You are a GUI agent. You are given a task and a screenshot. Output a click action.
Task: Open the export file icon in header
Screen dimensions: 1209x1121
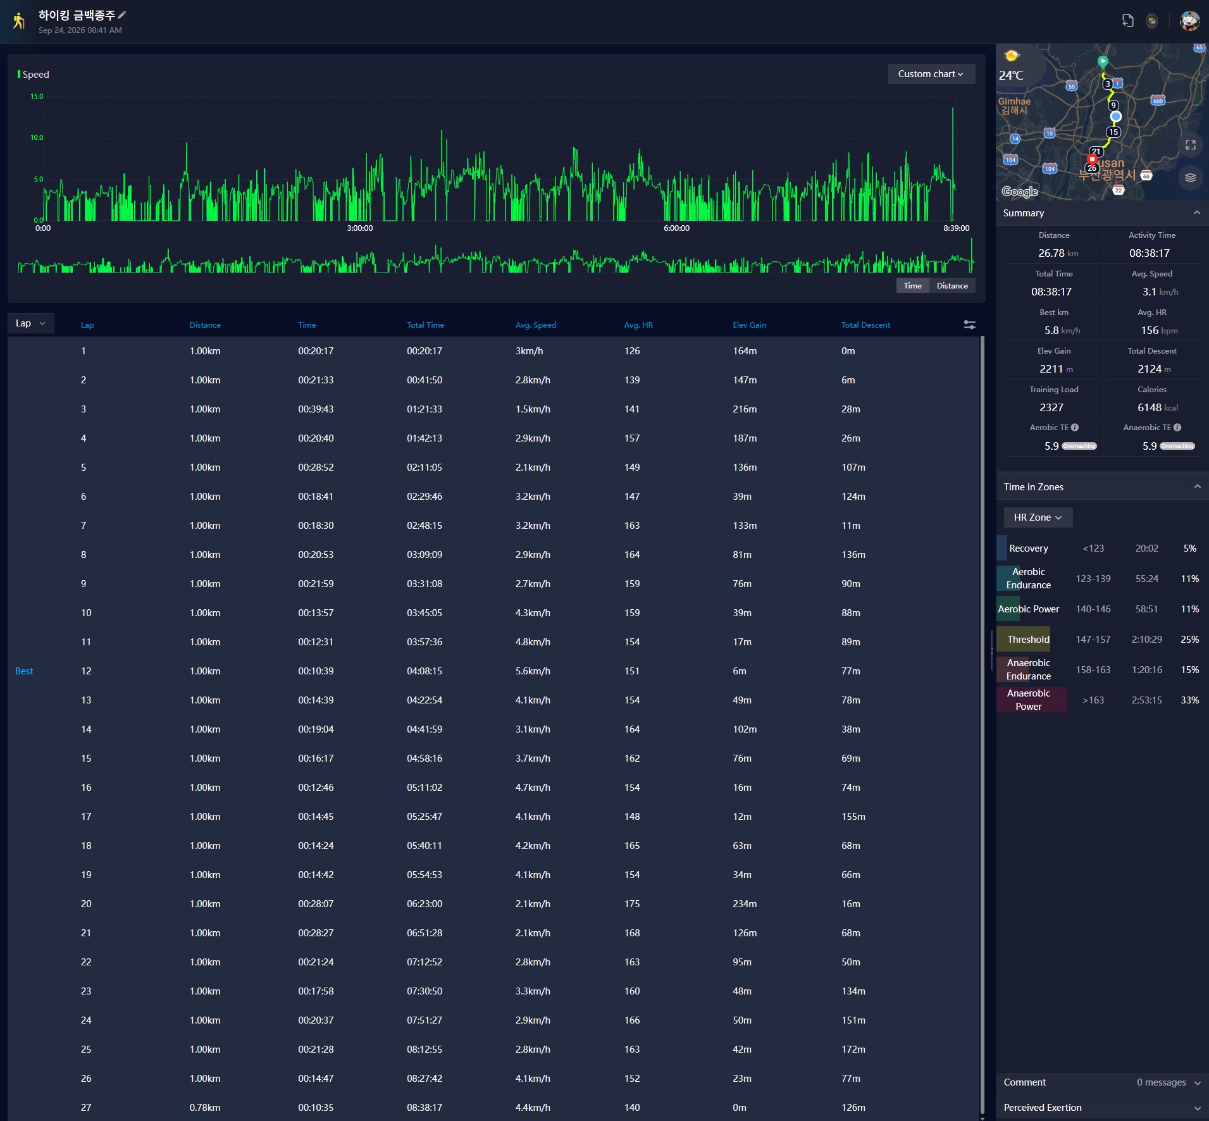coord(1127,21)
